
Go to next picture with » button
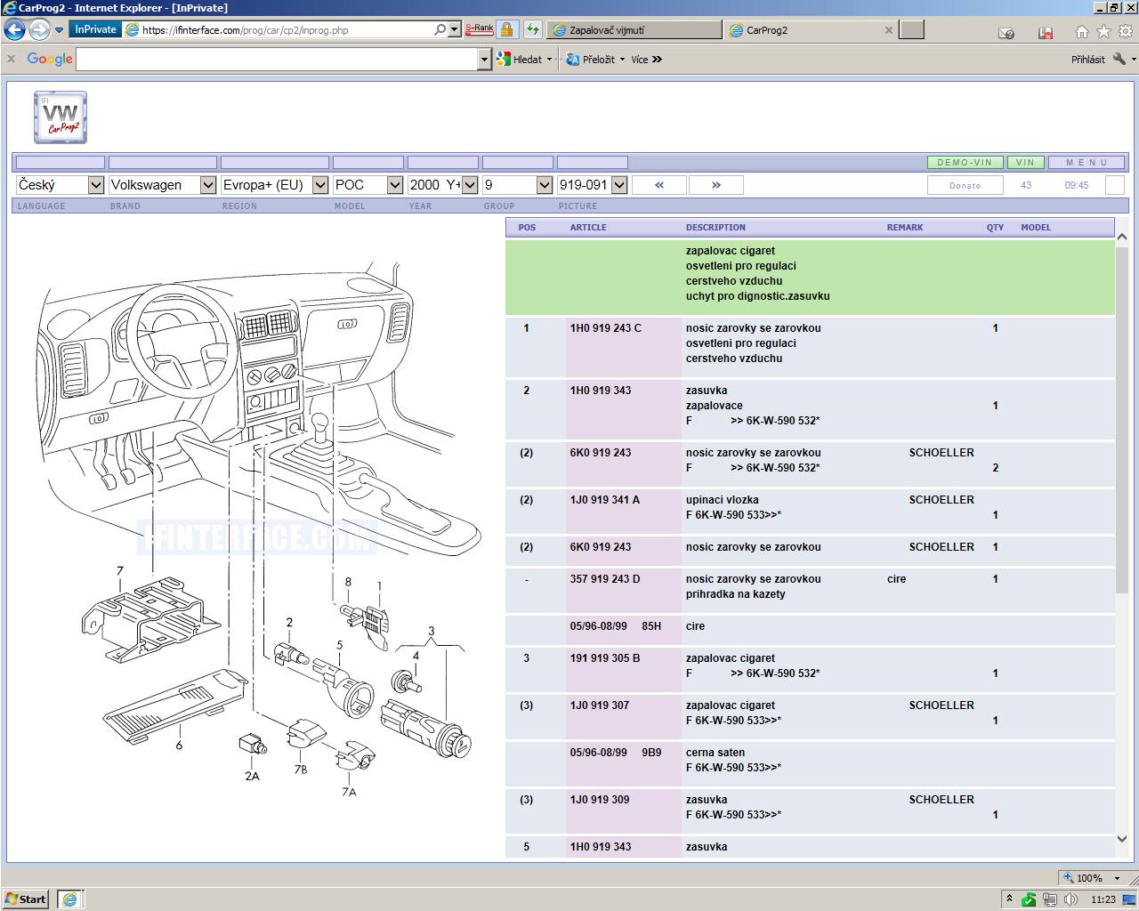coord(716,185)
